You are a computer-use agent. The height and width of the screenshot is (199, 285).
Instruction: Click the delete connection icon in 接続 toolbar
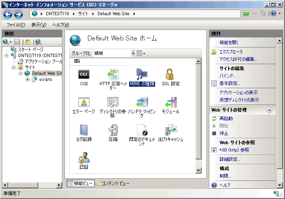pyautogui.click(x=38, y=42)
